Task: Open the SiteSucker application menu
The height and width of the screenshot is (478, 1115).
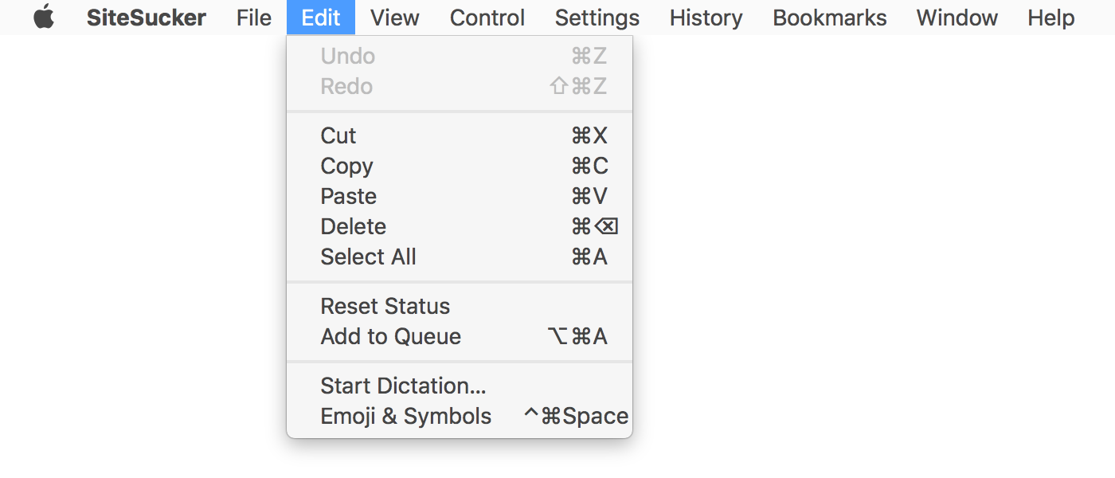Action: pos(147,17)
